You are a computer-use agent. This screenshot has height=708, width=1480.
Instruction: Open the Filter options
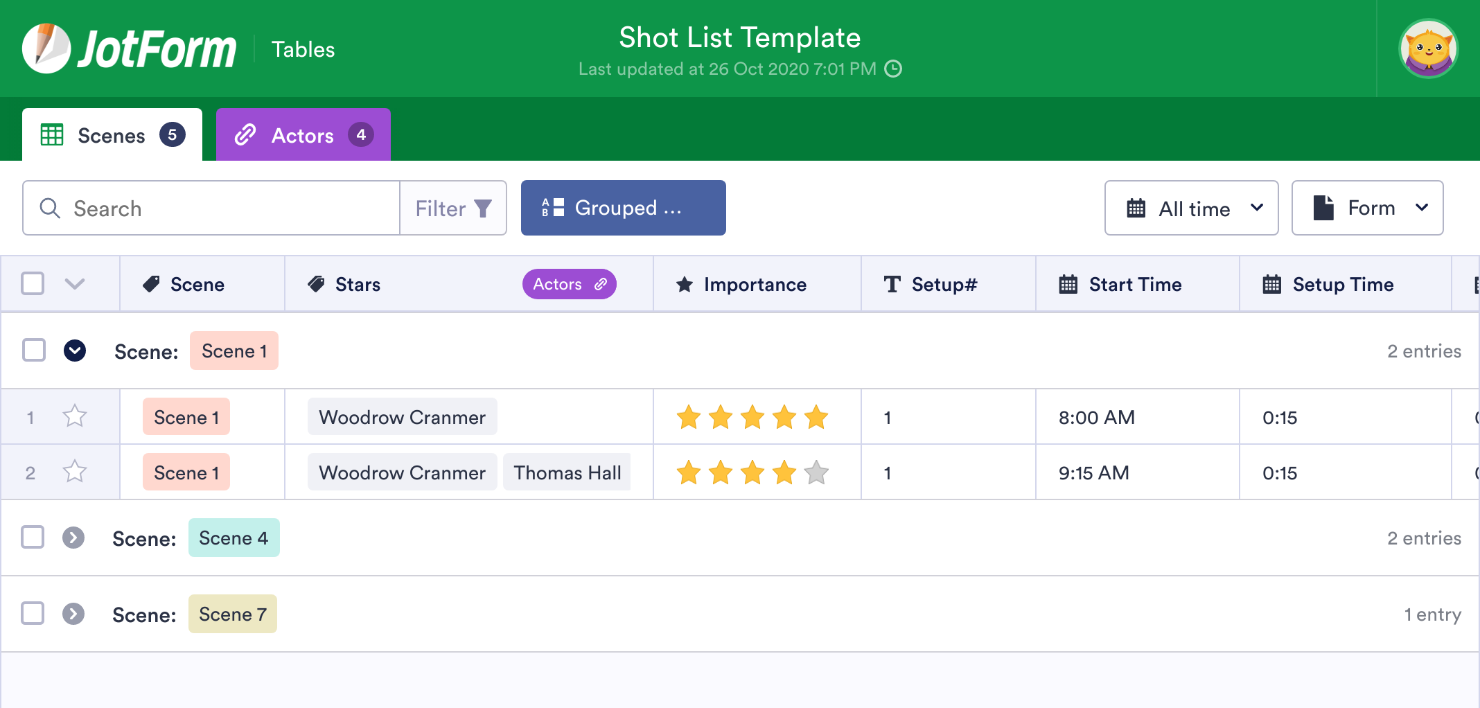click(453, 208)
